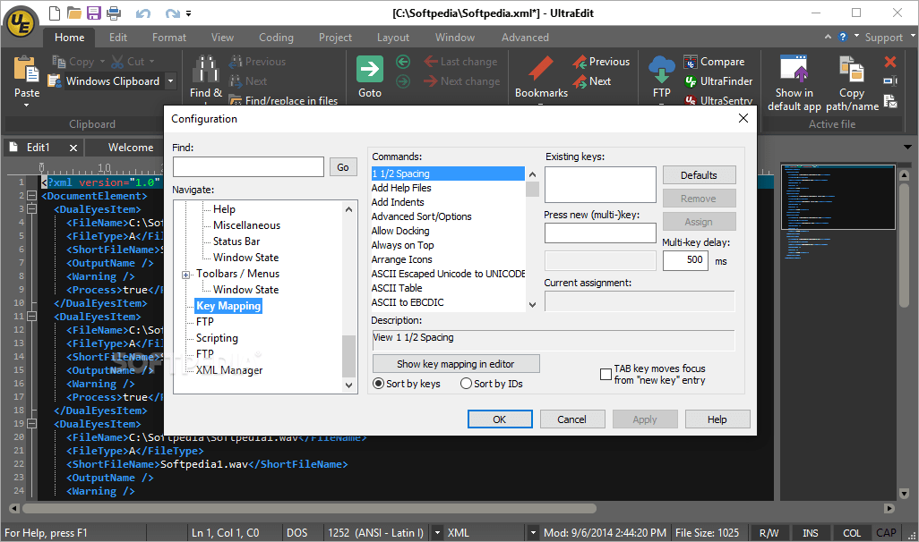Launch UltraSentry from the ribbon
This screenshot has width=919, height=542.
pyautogui.click(x=718, y=100)
